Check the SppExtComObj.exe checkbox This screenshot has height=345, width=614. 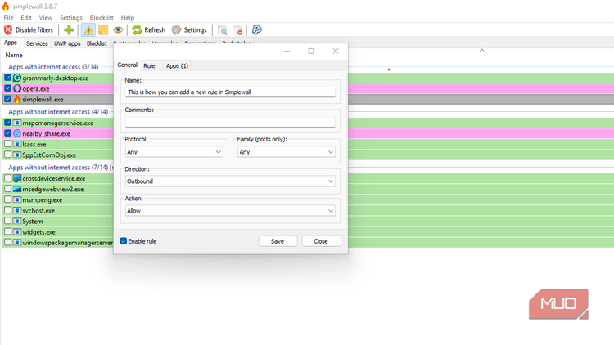coord(8,155)
